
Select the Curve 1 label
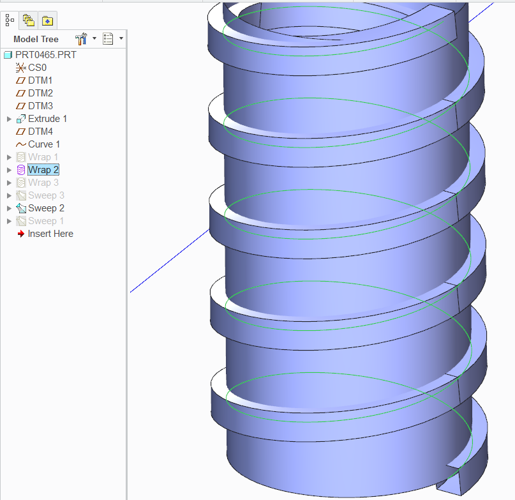44,145
